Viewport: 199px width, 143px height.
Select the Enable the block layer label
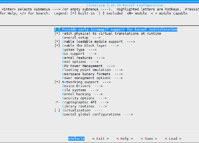tap(84, 45)
